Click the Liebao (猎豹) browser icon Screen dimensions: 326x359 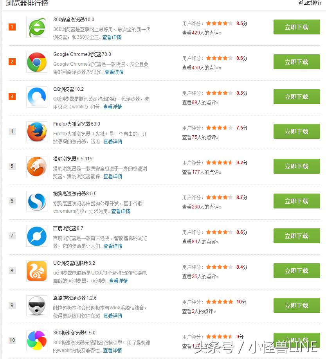click(x=37, y=167)
